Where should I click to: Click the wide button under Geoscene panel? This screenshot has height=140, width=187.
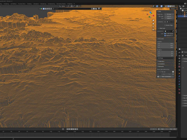click(x=166, y=77)
